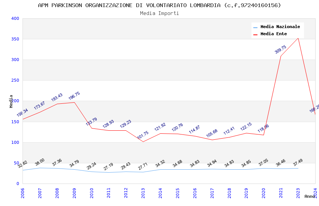Select the 32.82 national data label
The image size is (319, 206).
tap(23, 164)
